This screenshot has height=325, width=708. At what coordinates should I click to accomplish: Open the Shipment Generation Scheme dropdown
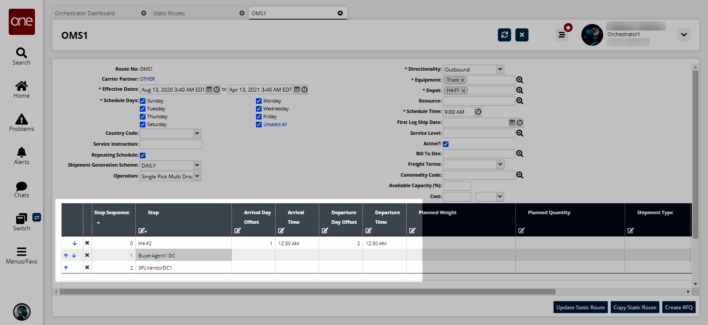(197, 165)
